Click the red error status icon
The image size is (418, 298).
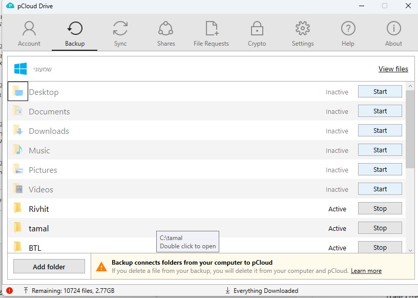pos(10,291)
